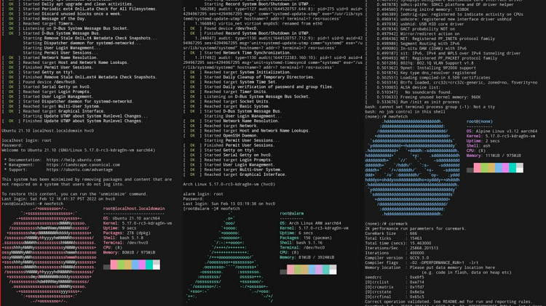
Task: Click the Arch Linux ASCII art logo
Action: click(x=229, y=257)
